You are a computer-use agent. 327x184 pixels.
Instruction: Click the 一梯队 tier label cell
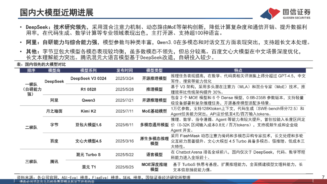tap(31, 89)
